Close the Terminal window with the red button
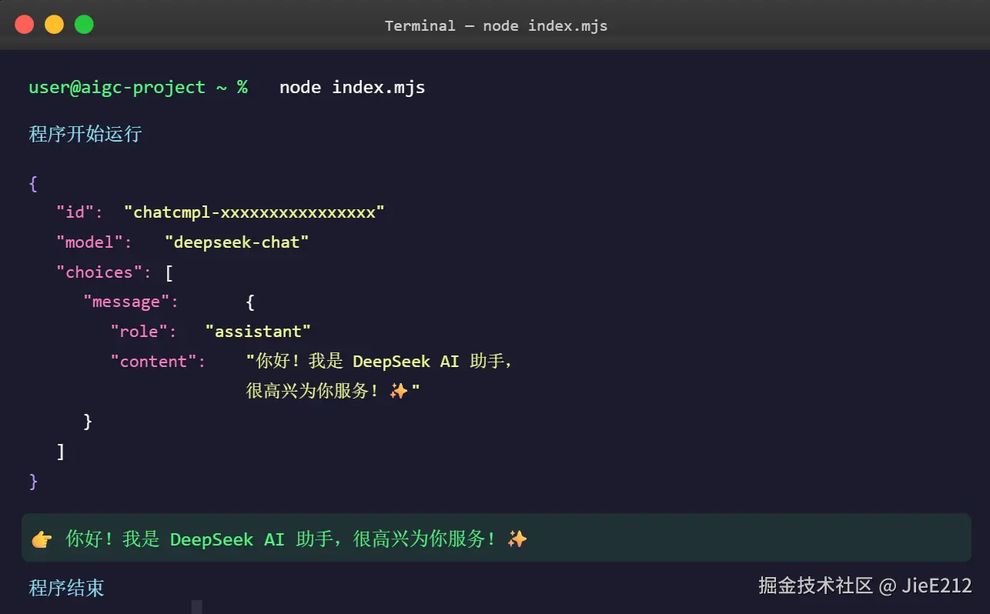 click(25, 25)
